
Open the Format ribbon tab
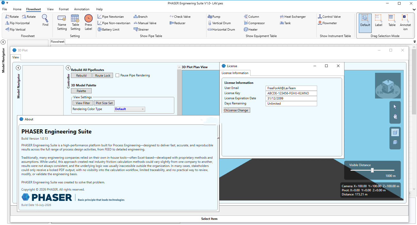click(x=64, y=9)
